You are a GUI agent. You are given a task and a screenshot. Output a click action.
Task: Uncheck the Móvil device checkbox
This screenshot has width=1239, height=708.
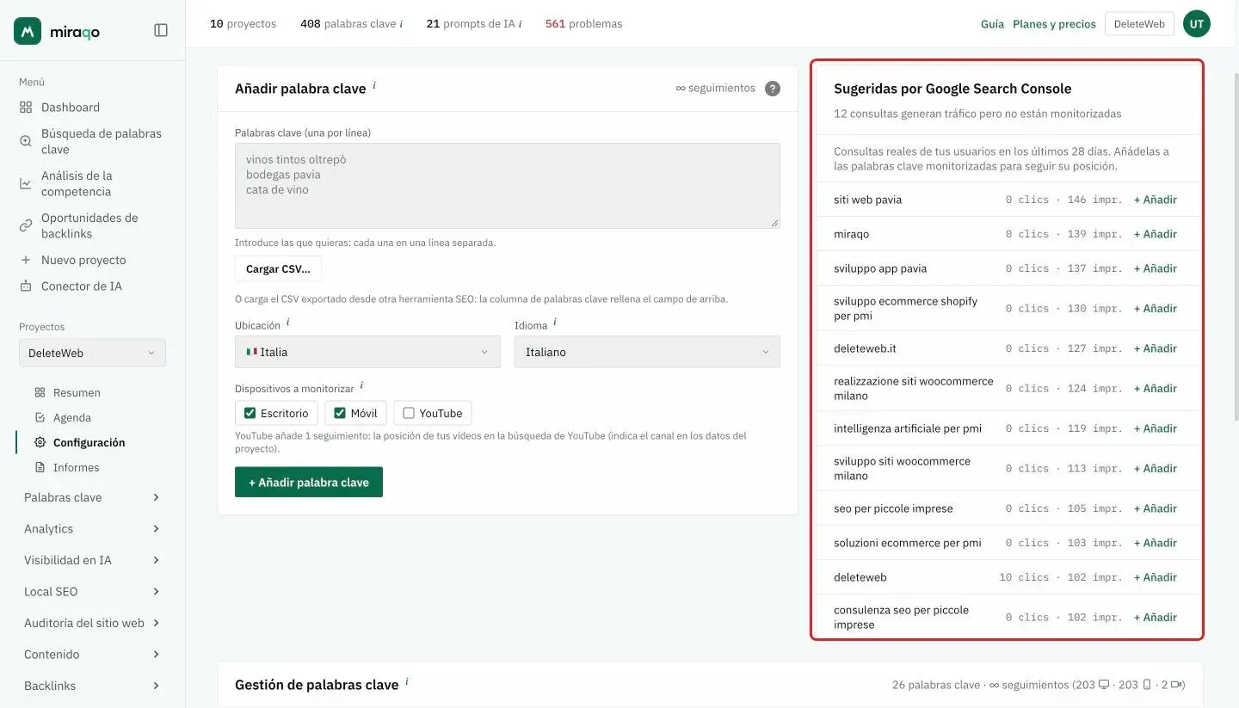[x=340, y=413]
